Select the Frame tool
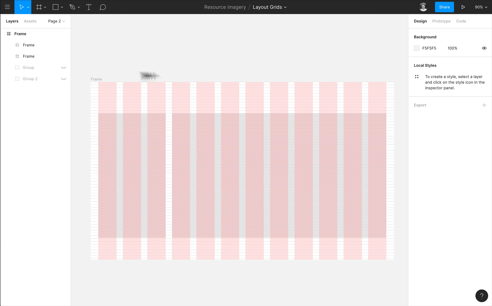Screen dimensions: 492x306 (39, 7)
